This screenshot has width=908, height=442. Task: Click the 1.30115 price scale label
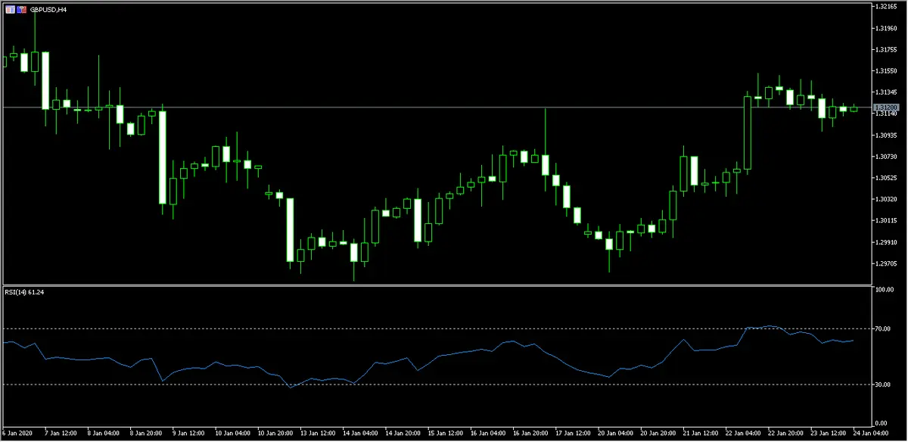coord(885,220)
